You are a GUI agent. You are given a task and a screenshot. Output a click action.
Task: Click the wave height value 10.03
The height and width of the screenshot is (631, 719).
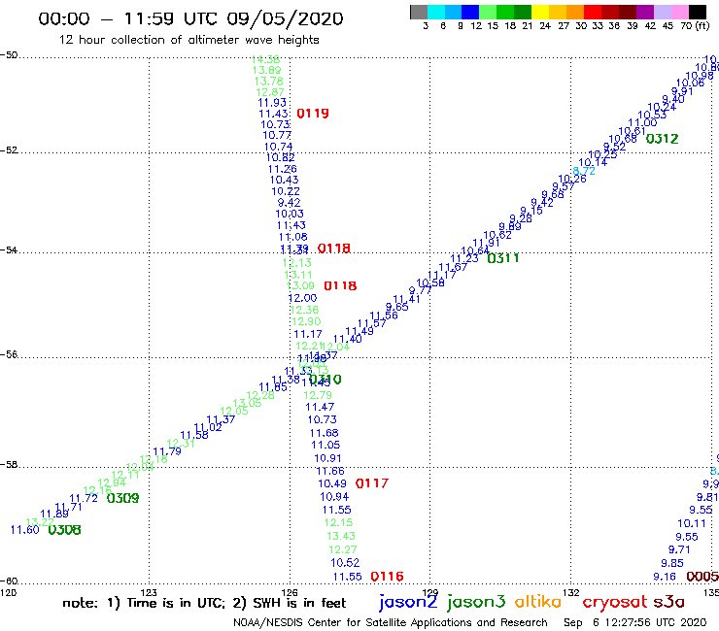click(290, 214)
